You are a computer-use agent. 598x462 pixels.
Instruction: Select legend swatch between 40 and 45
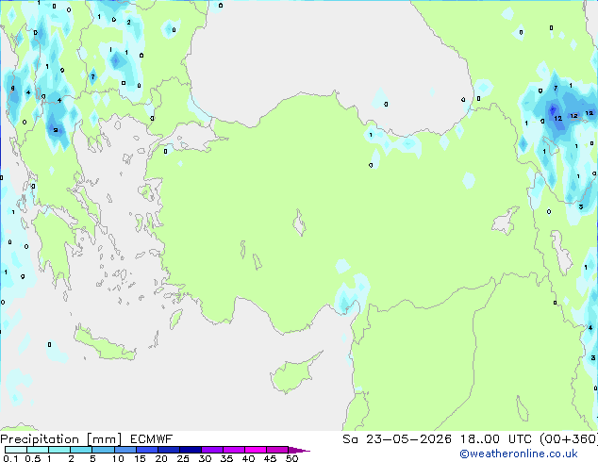256,450
